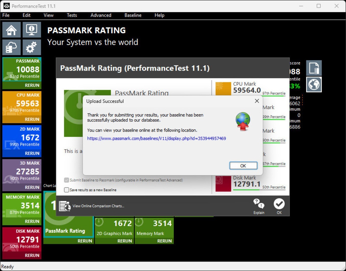This screenshot has width=346, height=271.
Task: Click the CPU Mark 59564.0 value
Action: pyautogui.click(x=247, y=90)
